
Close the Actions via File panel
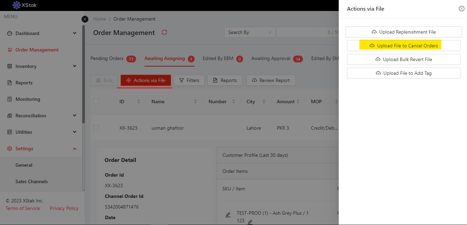point(461,9)
